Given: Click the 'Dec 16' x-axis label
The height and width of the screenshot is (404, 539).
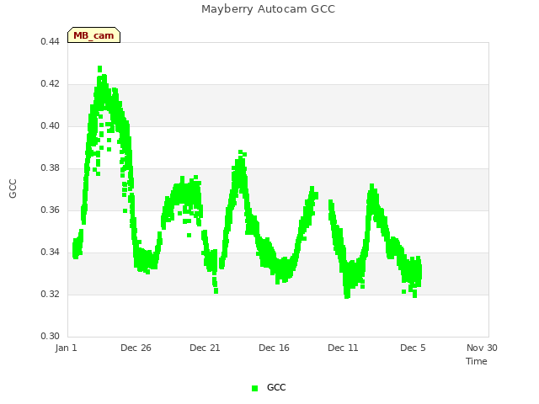Looking at the screenshot, I should [x=274, y=348].
